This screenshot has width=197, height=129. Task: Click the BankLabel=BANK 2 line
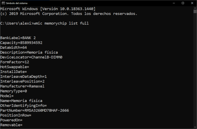point(18,38)
